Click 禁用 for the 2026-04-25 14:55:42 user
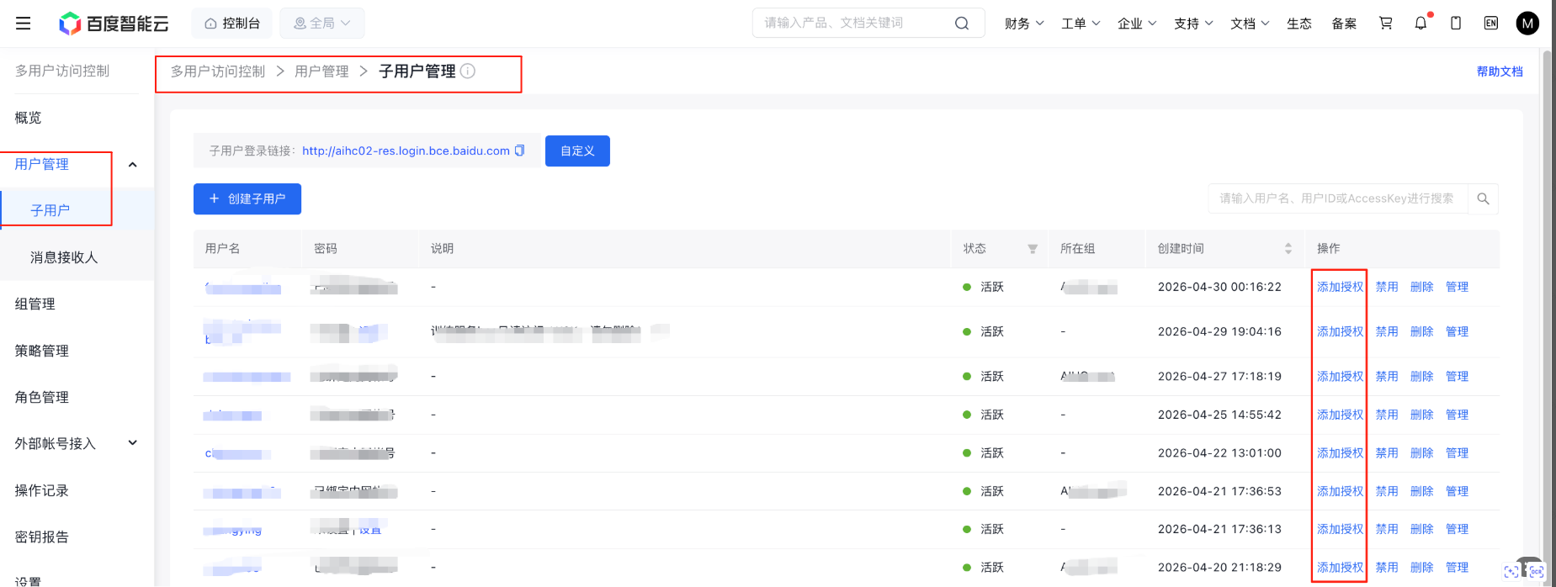1556x587 pixels. point(1387,415)
